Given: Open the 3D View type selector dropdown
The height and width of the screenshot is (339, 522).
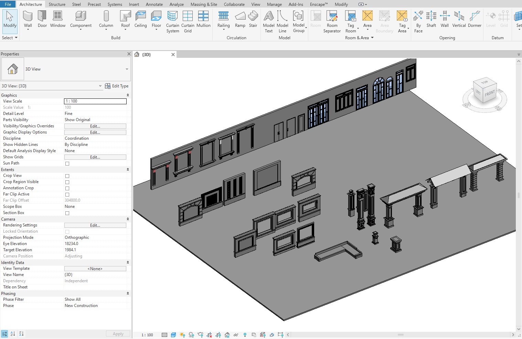Looking at the screenshot, I should [x=127, y=69].
